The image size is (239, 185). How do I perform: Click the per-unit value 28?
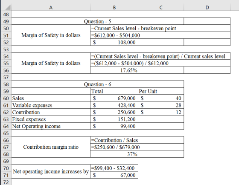pos(161,105)
